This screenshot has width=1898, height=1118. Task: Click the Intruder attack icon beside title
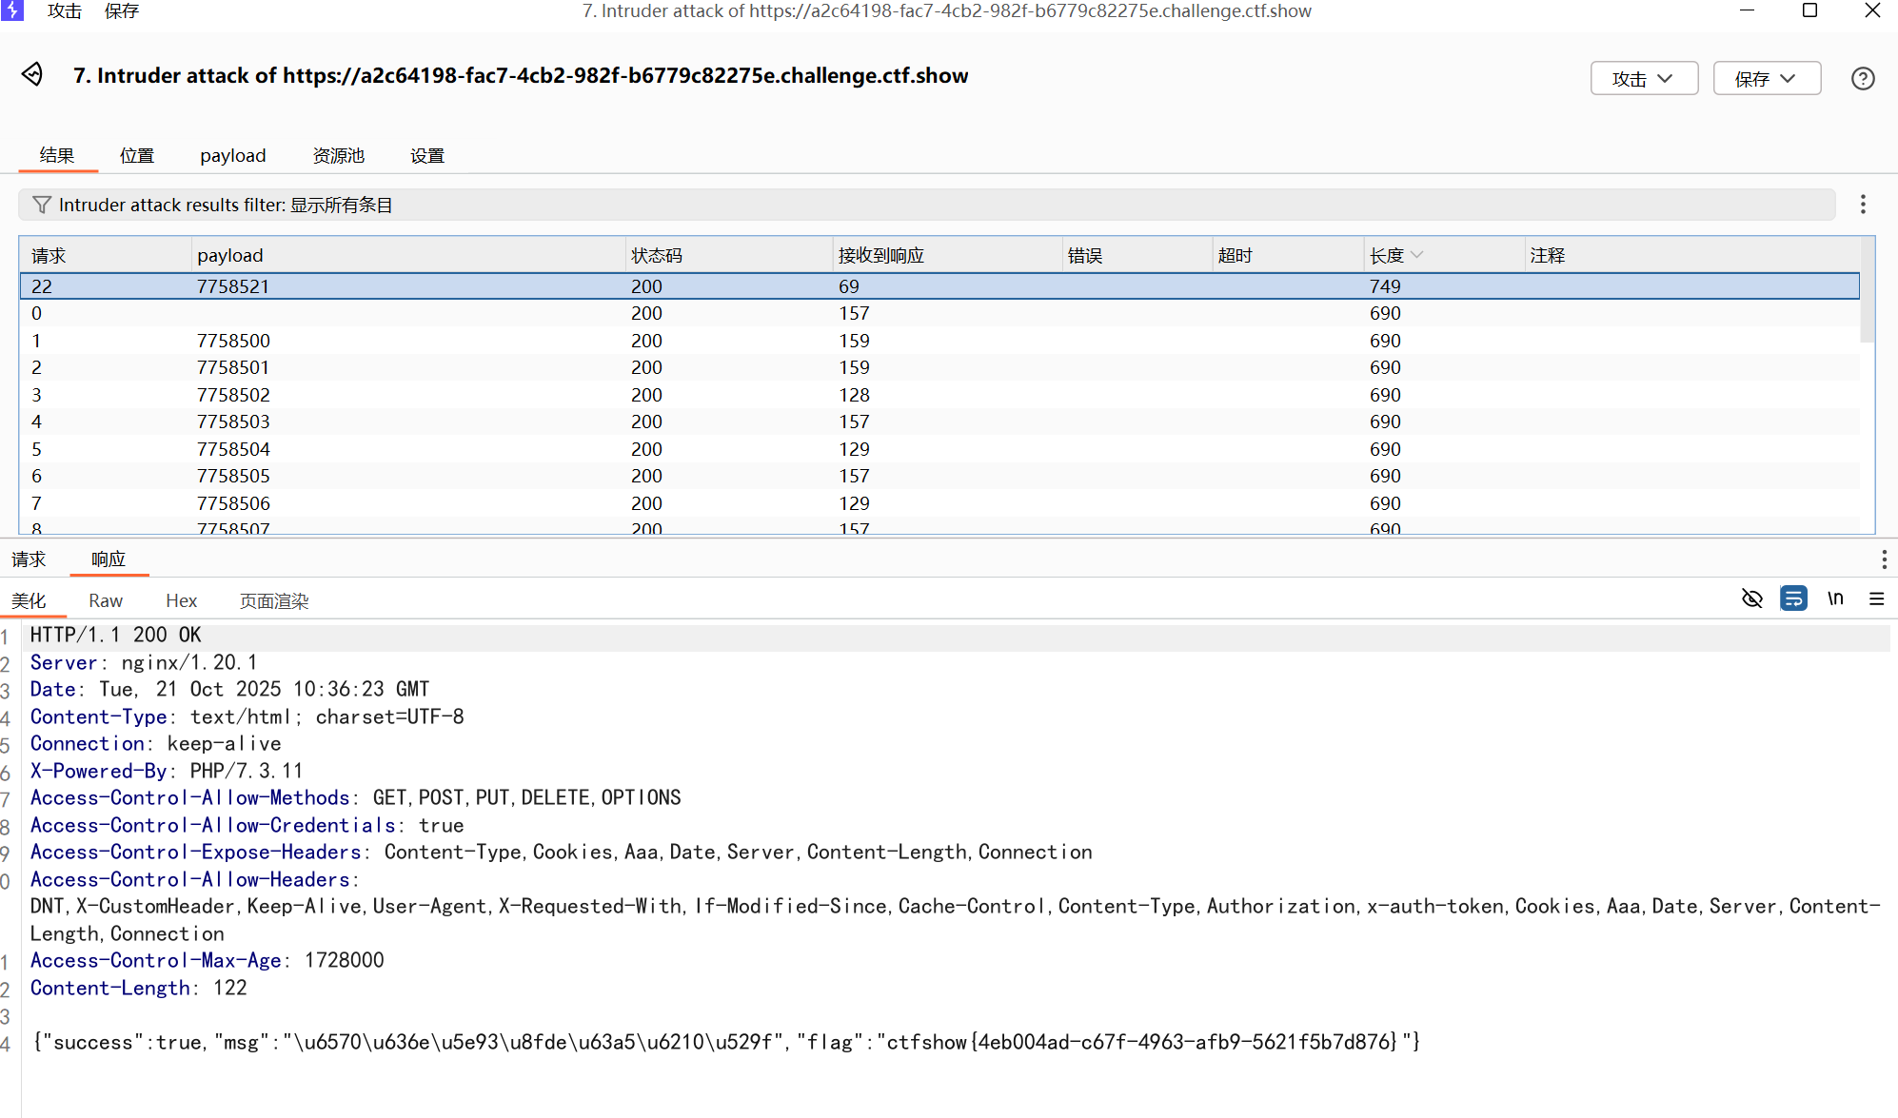pyautogui.click(x=32, y=74)
